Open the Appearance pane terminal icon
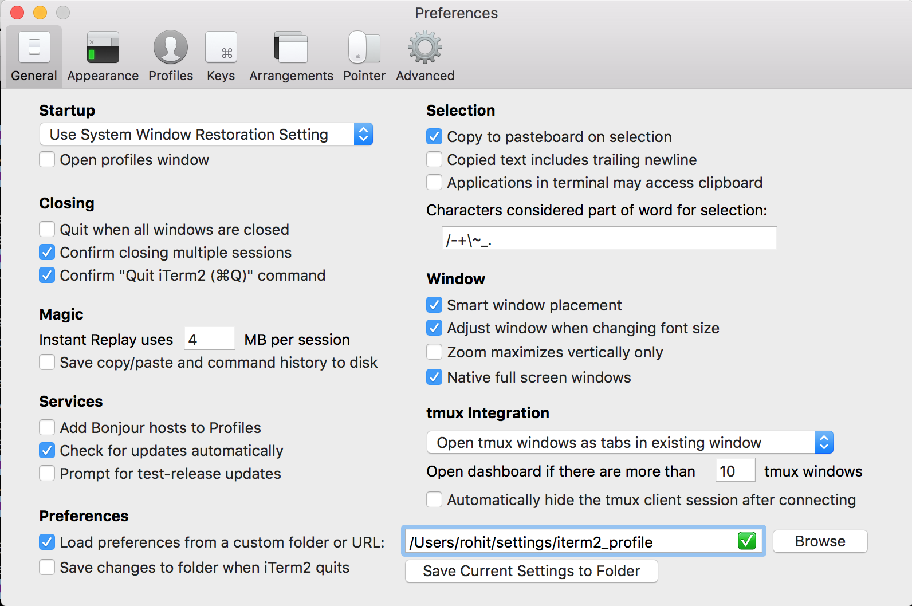 click(103, 47)
